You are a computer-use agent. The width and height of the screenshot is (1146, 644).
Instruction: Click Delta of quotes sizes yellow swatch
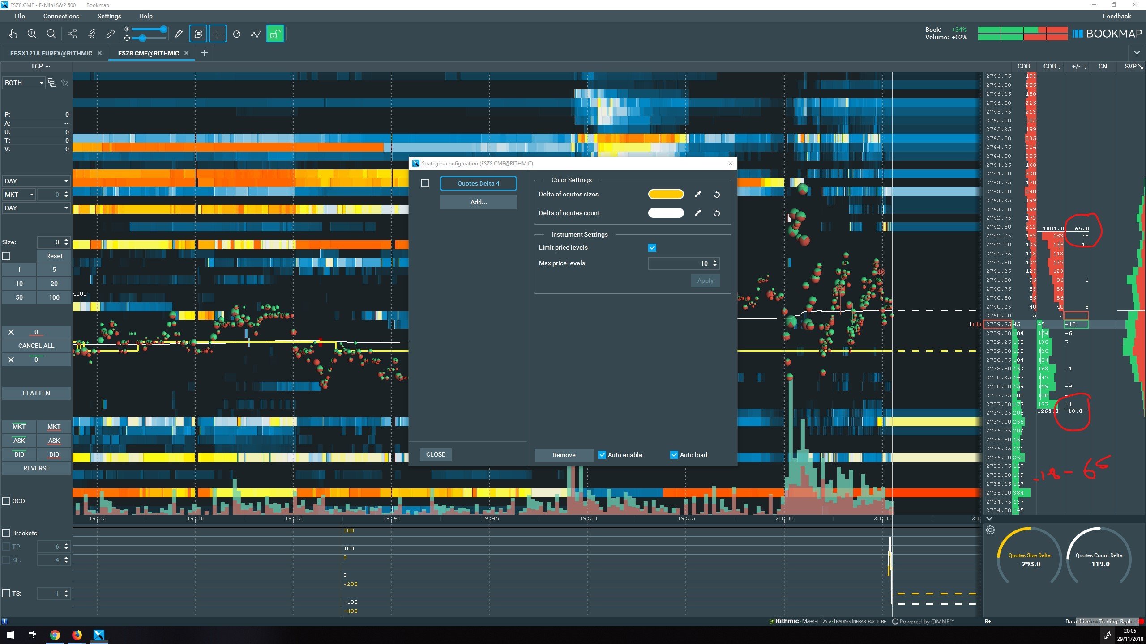[x=666, y=194]
